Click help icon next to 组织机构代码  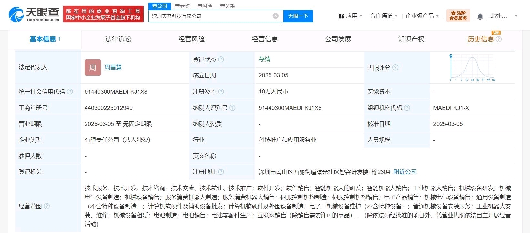pyautogui.click(x=407, y=108)
